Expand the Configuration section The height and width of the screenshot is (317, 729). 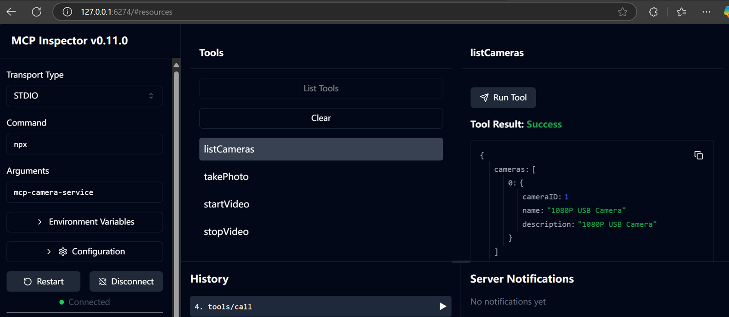point(85,251)
